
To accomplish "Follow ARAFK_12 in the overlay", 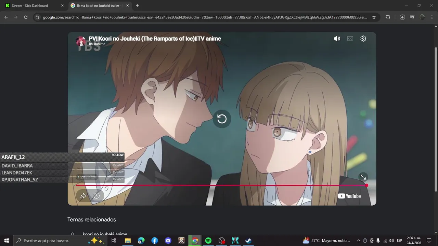I will (117, 155).
